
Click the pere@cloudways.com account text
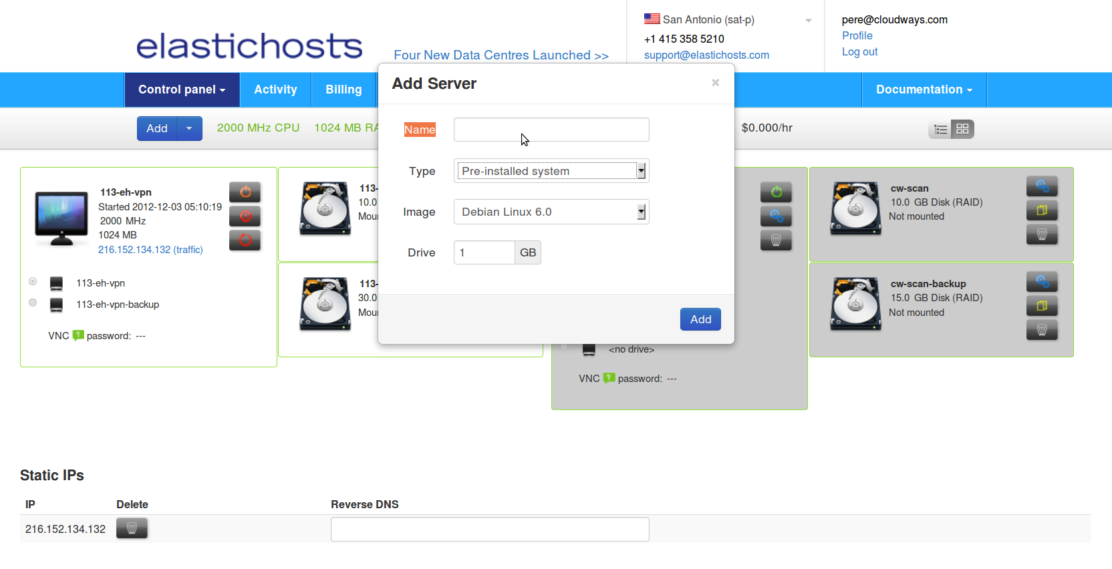click(x=895, y=19)
